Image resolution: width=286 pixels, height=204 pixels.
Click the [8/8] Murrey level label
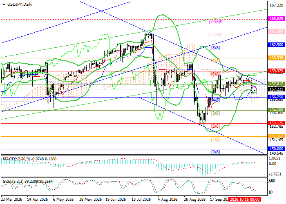click(x=215, y=48)
